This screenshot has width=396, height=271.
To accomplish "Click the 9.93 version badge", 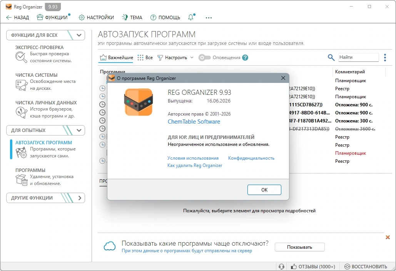I will 53,7.
